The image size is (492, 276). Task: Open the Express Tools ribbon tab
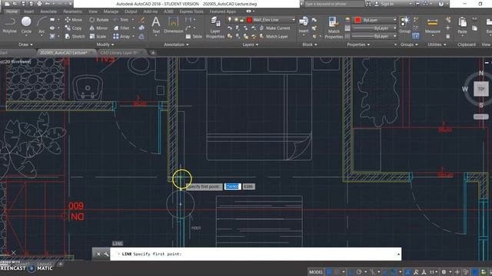coord(191,11)
